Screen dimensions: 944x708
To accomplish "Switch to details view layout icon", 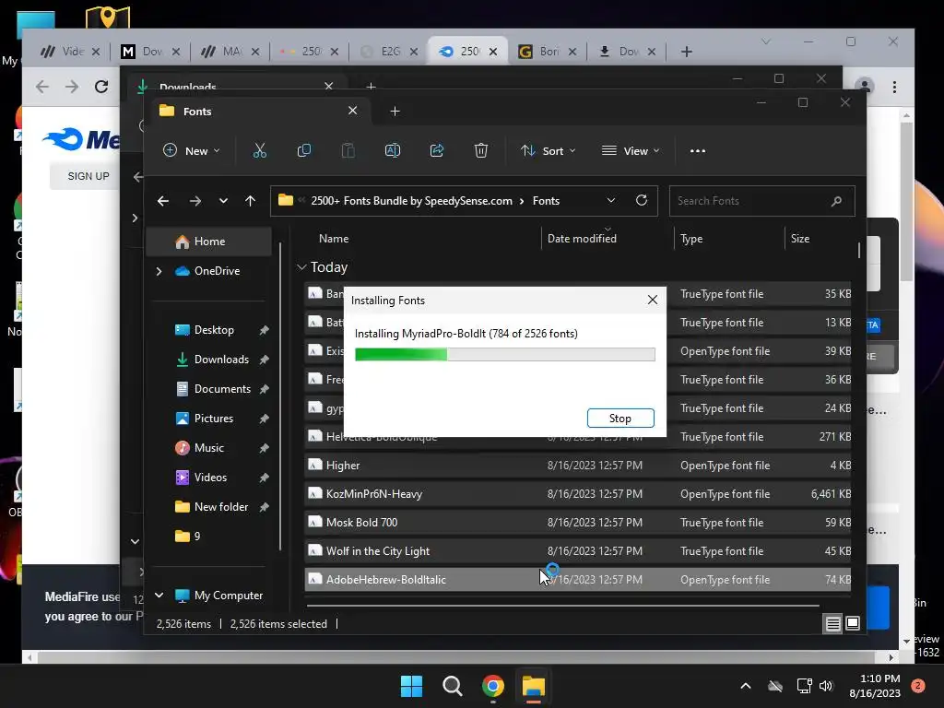I will click(x=832, y=624).
